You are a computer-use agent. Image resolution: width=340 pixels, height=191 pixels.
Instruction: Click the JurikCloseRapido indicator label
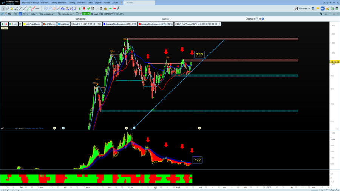click(x=33, y=24)
